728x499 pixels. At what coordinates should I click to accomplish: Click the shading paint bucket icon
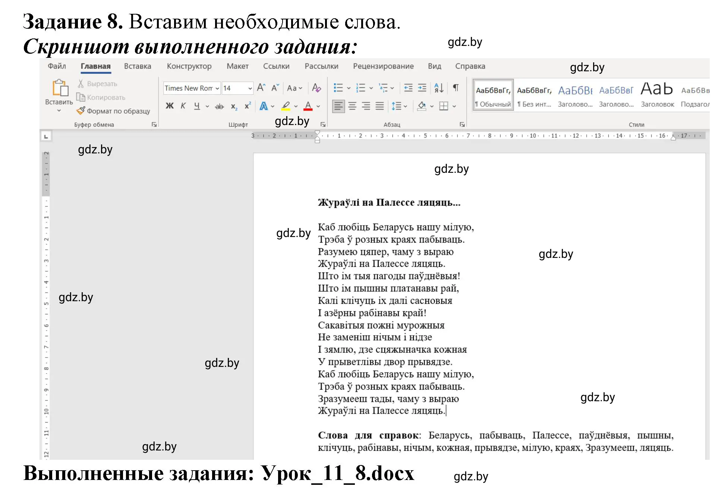click(422, 106)
